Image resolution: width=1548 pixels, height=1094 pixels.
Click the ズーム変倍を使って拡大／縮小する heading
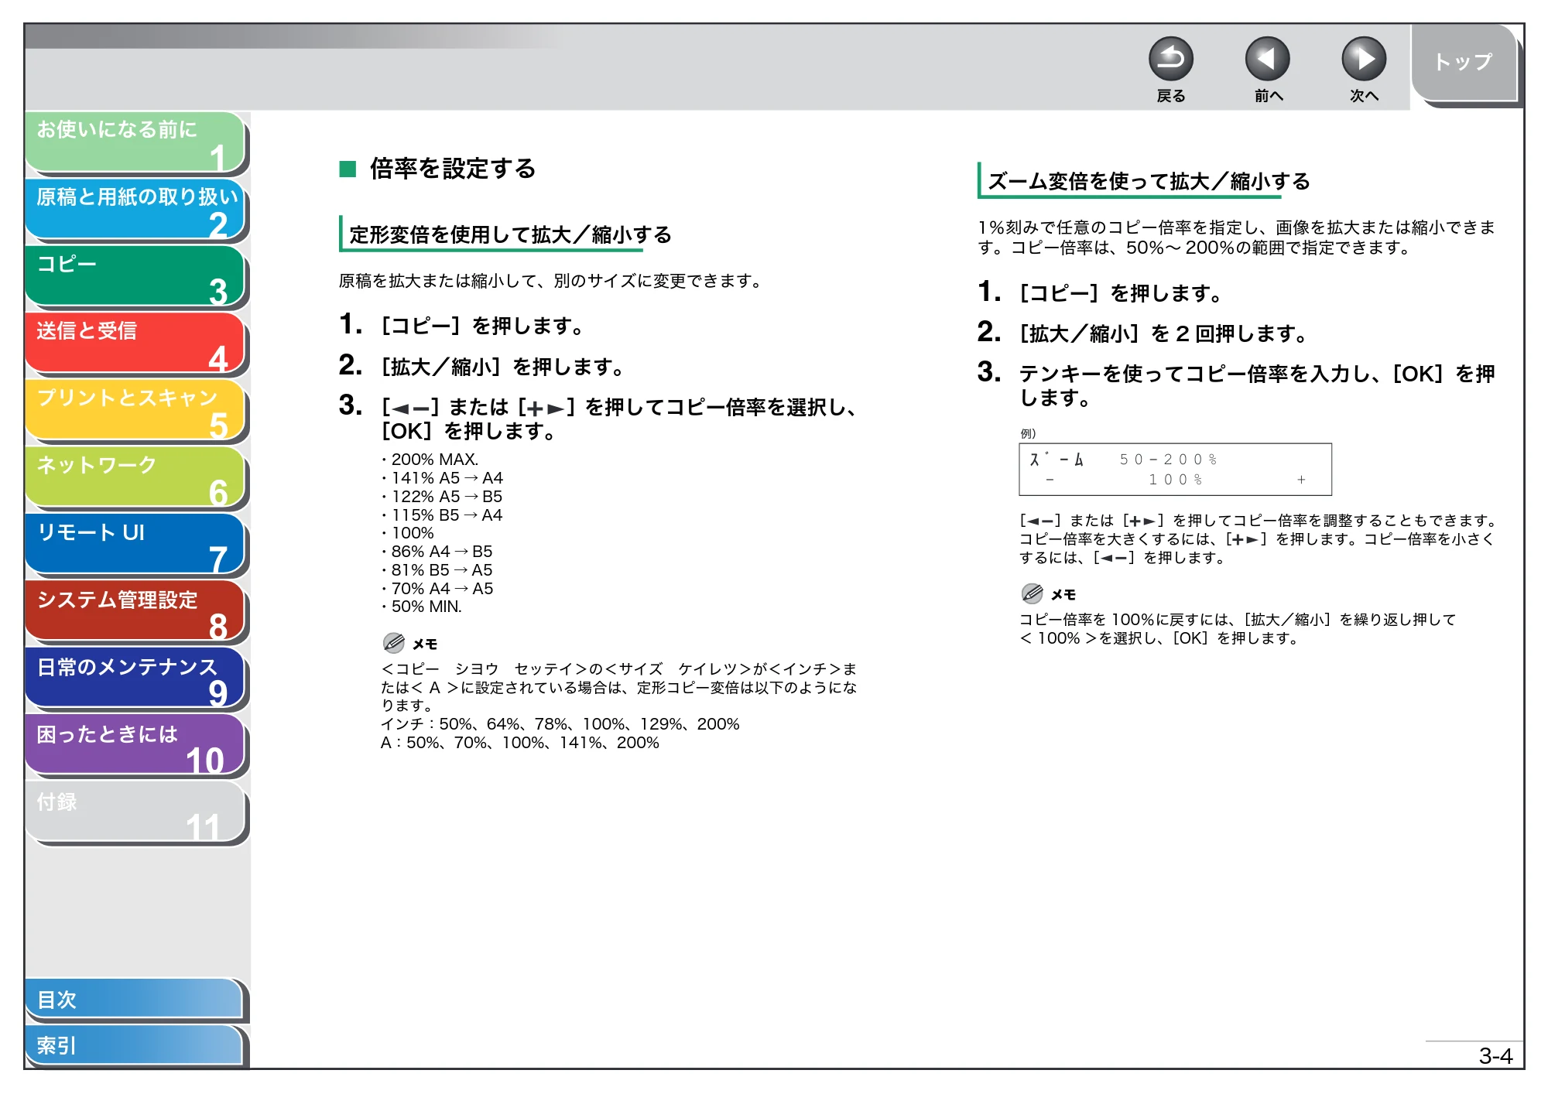[1149, 182]
